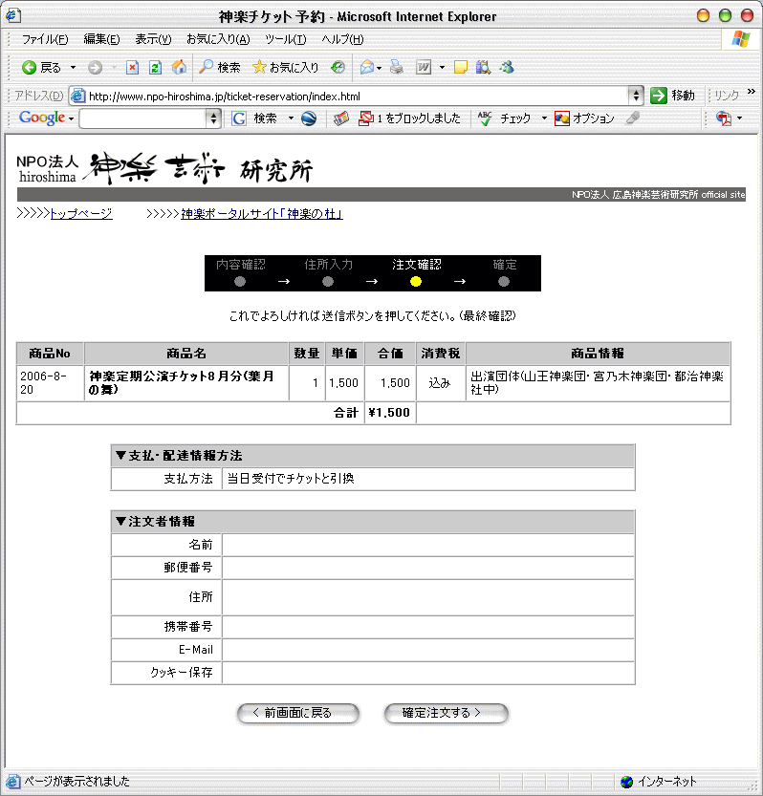Click the NPO法人 神楽芸術研究所 logo
The height and width of the screenshot is (796, 763).
pyautogui.click(x=164, y=168)
